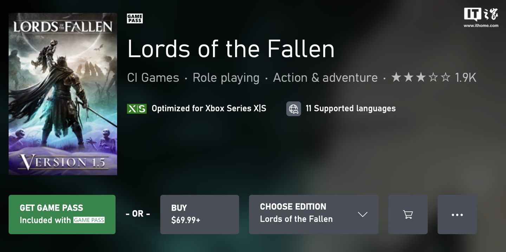Screen dimensions: 506x252
Task: Click the Game Pass logo in green button
Action: [89, 220]
